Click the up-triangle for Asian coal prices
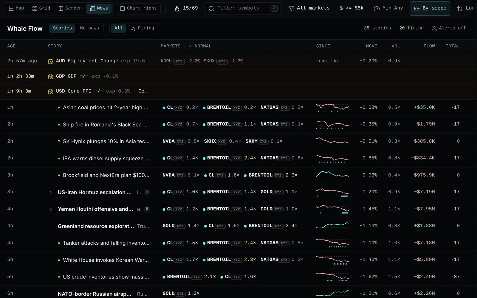This screenshot has width=477, height=298. pos(59,107)
